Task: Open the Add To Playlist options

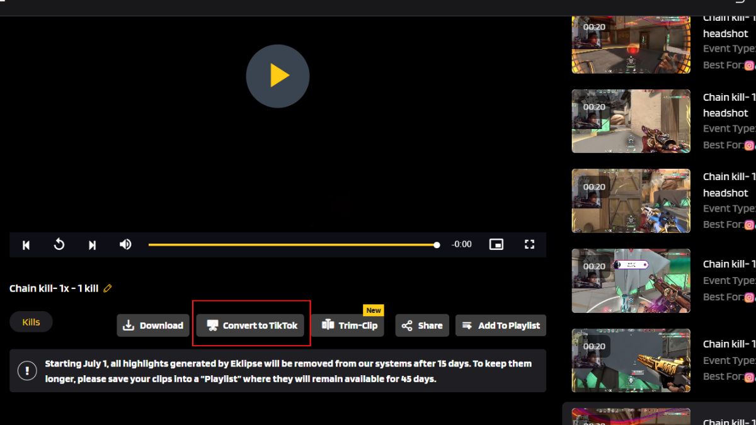Action: [x=501, y=326]
